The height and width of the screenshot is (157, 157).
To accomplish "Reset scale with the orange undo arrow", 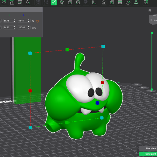I will pyautogui.click(x=38, y=21).
